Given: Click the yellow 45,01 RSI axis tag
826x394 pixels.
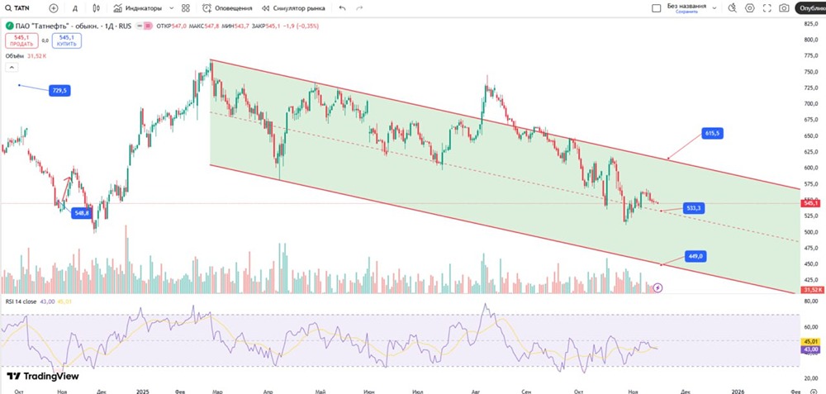Looking at the screenshot, I should pyautogui.click(x=810, y=342).
